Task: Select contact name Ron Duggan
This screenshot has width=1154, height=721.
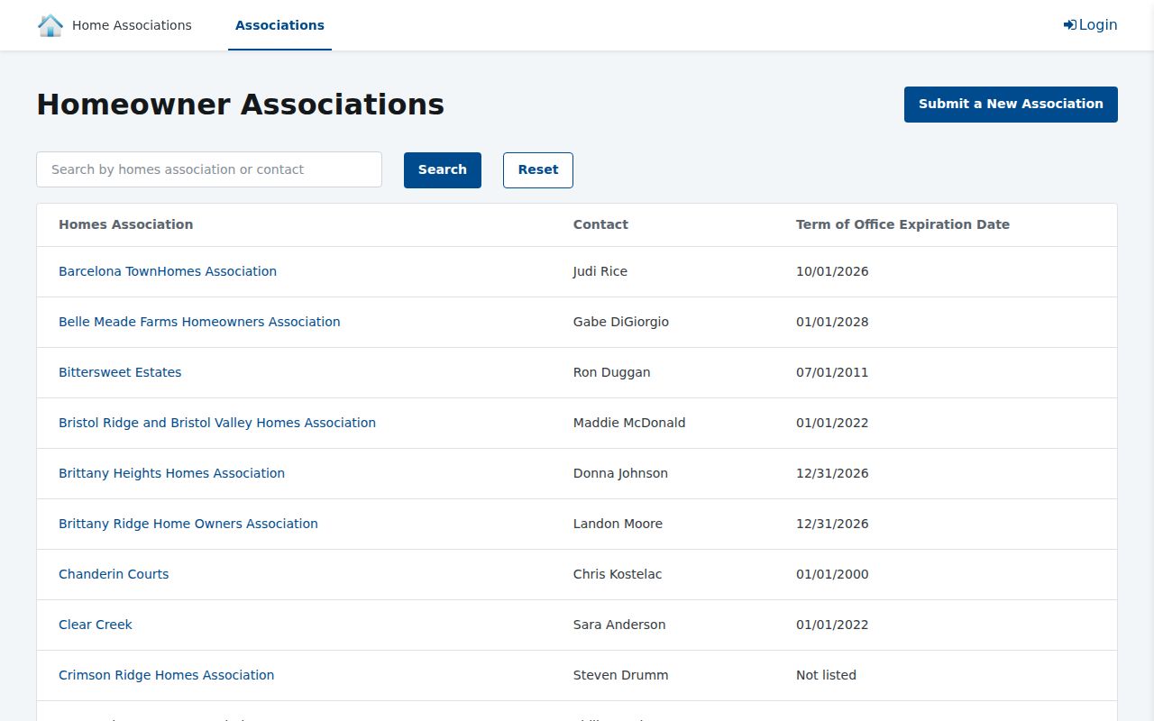Action: click(611, 372)
